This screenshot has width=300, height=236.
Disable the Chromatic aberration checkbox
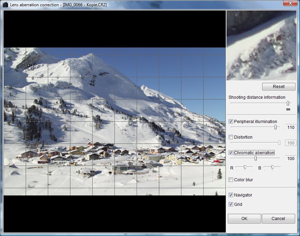tap(231, 153)
